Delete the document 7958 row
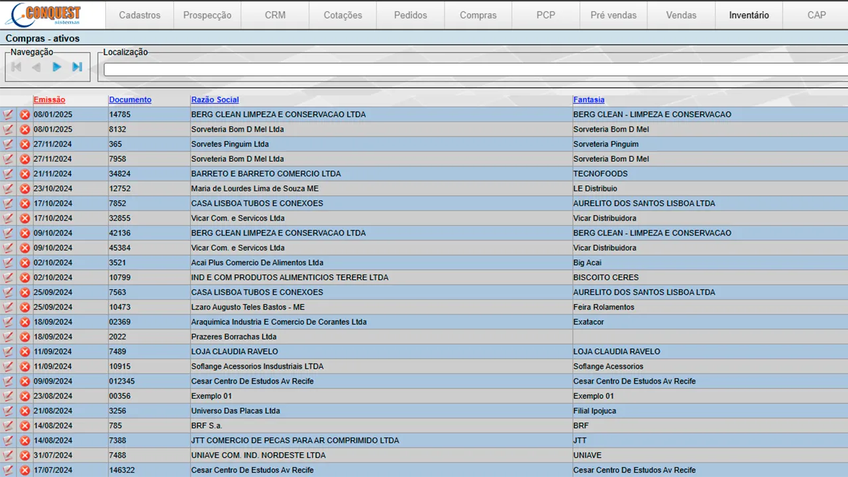848x477 pixels. point(25,159)
